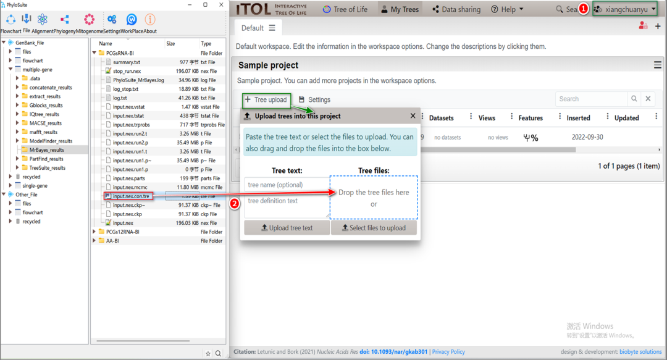667x360 pixels.
Task: Click the Tree upload button
Action: (267, 99)
